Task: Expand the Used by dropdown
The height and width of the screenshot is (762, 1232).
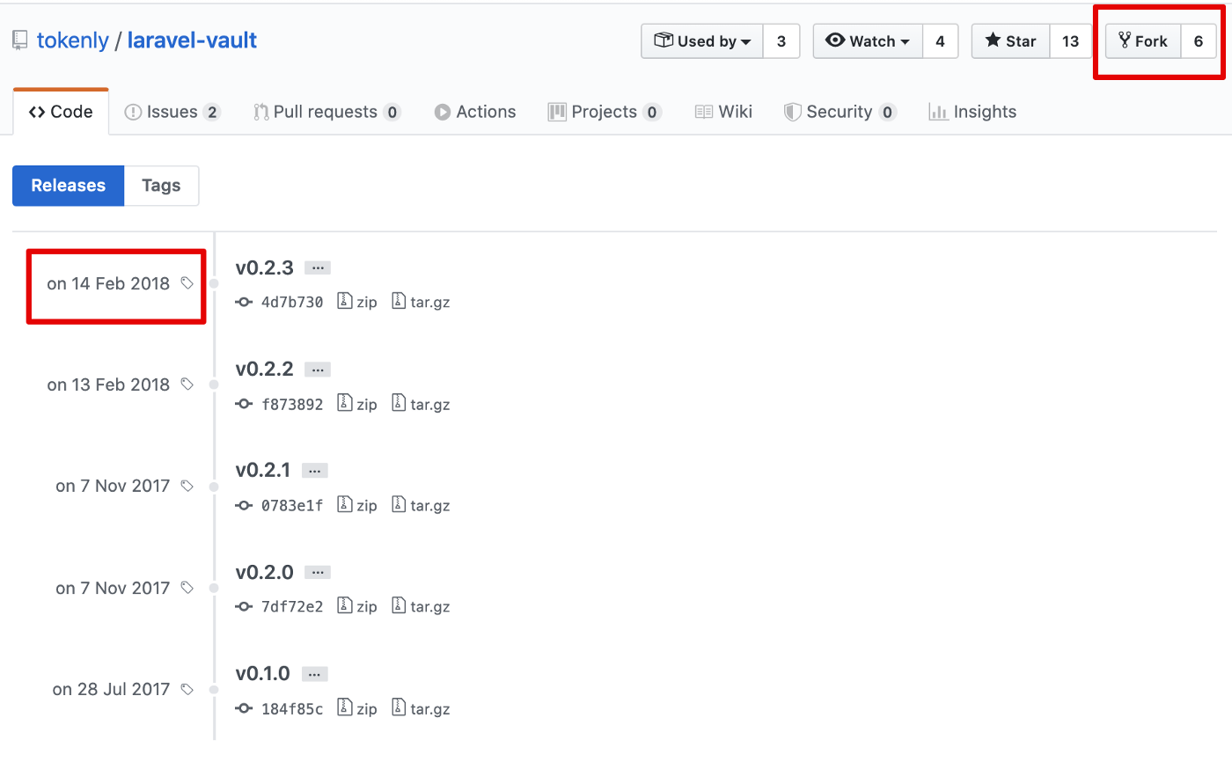Action: (x=702, y=41)
